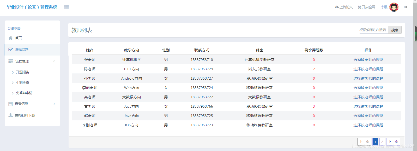Click the 嵌入式教研室 cell
The height and width of the screenshot is (151, 417).
point(259,69)
